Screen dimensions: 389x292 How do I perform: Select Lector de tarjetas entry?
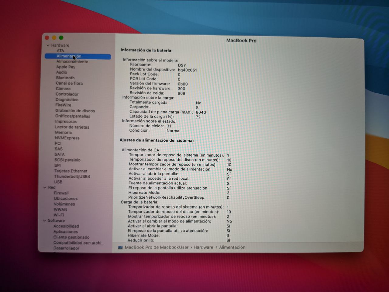click(x=72, y=127)
